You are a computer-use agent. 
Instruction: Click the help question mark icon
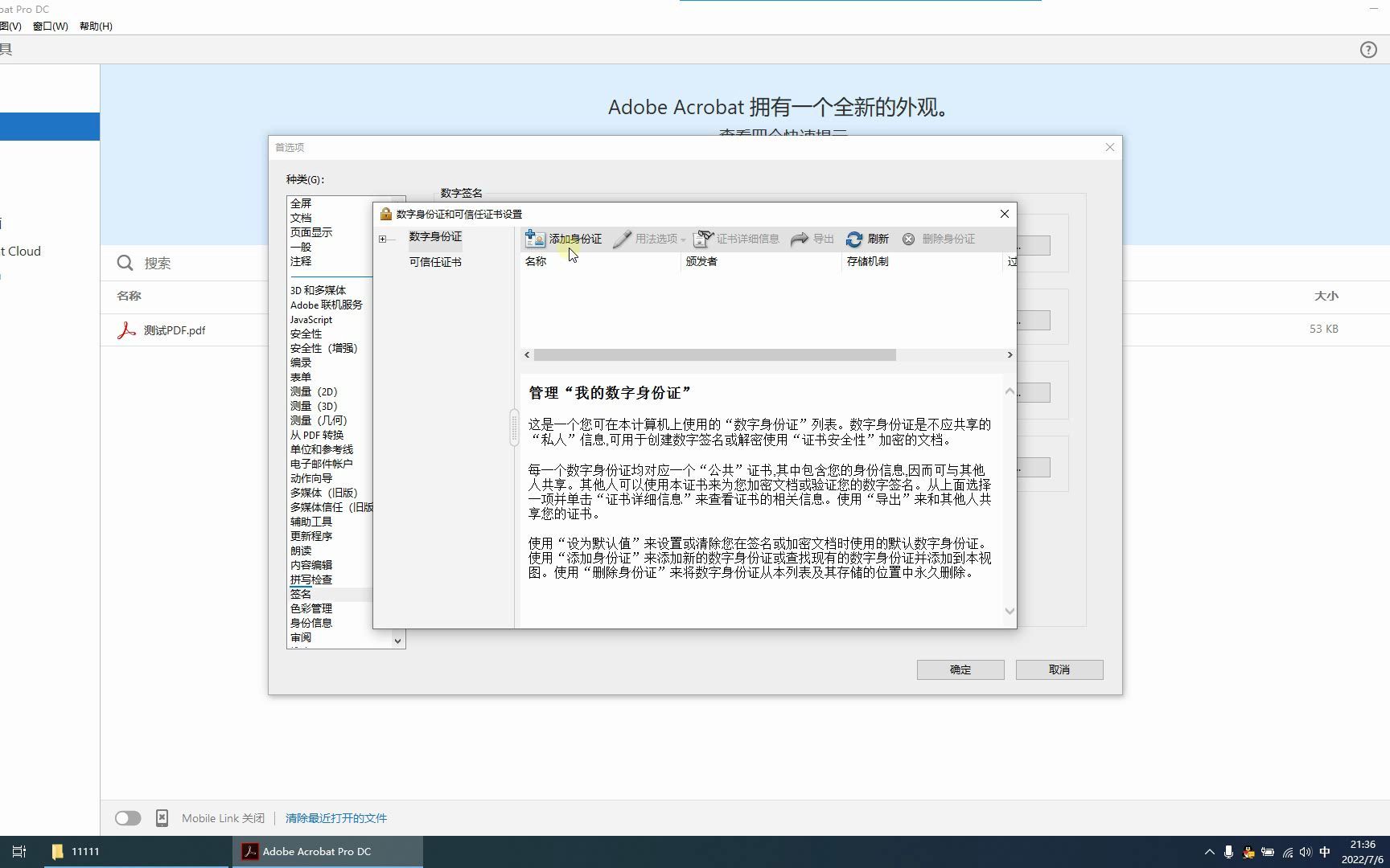click(1368, 50)
